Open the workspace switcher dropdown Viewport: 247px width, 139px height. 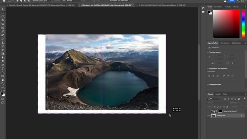[x=243, y=1]
